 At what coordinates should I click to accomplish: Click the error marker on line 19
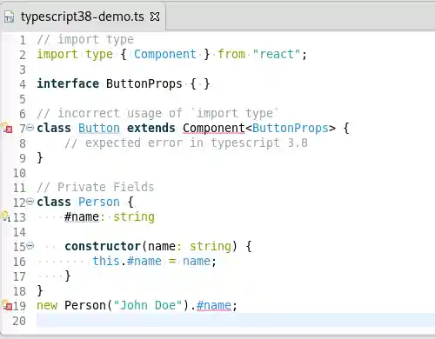(x=7, y=305)
